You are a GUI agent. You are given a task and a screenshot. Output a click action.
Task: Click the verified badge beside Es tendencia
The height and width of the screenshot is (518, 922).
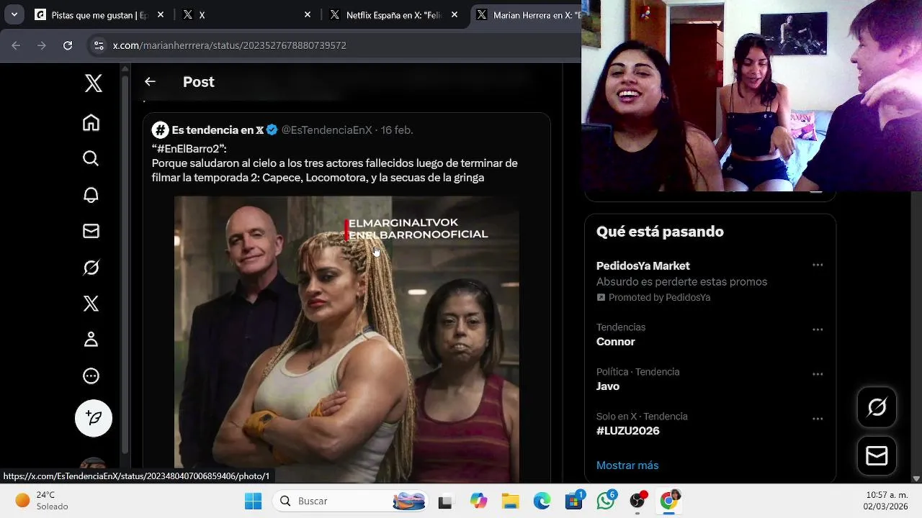pyautogui.click(x=272, y=130)
